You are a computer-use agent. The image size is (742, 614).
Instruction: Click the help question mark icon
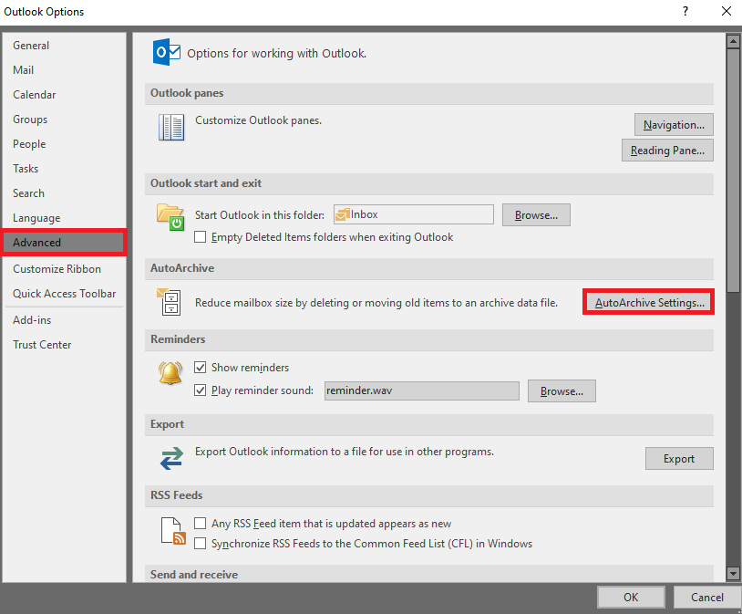pos(685,11)
